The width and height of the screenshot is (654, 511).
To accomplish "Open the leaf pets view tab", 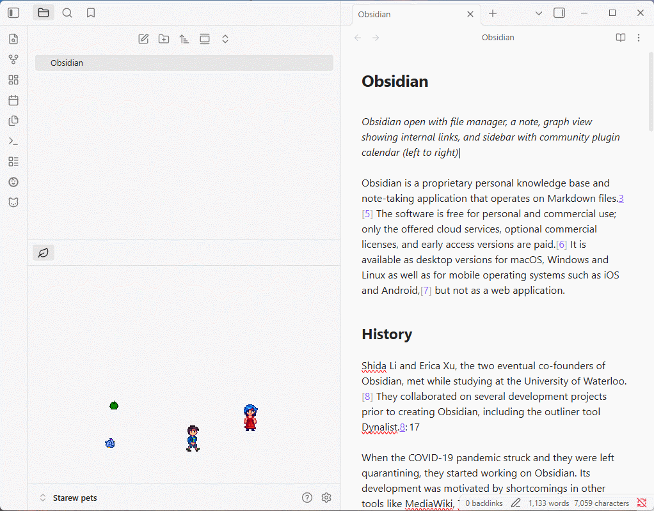I will (x=44, y=253).
